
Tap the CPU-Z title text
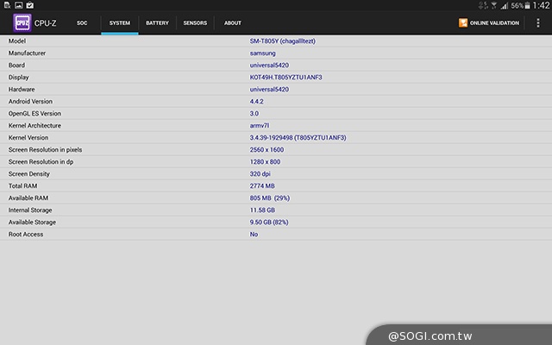tap(46, 23)
